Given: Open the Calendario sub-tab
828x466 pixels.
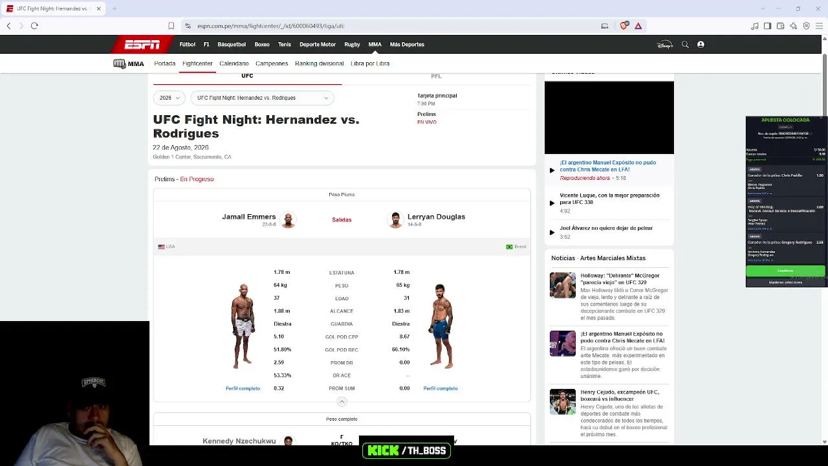Looking at the screenshot, I should 234,63.
